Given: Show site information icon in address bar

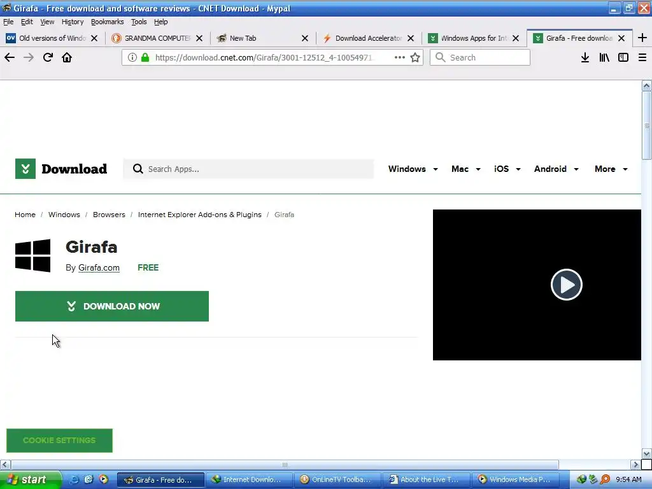Looking at the screenshot, I should [x=132, y=57].
